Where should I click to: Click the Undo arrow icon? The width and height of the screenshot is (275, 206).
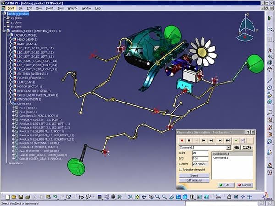55,197
